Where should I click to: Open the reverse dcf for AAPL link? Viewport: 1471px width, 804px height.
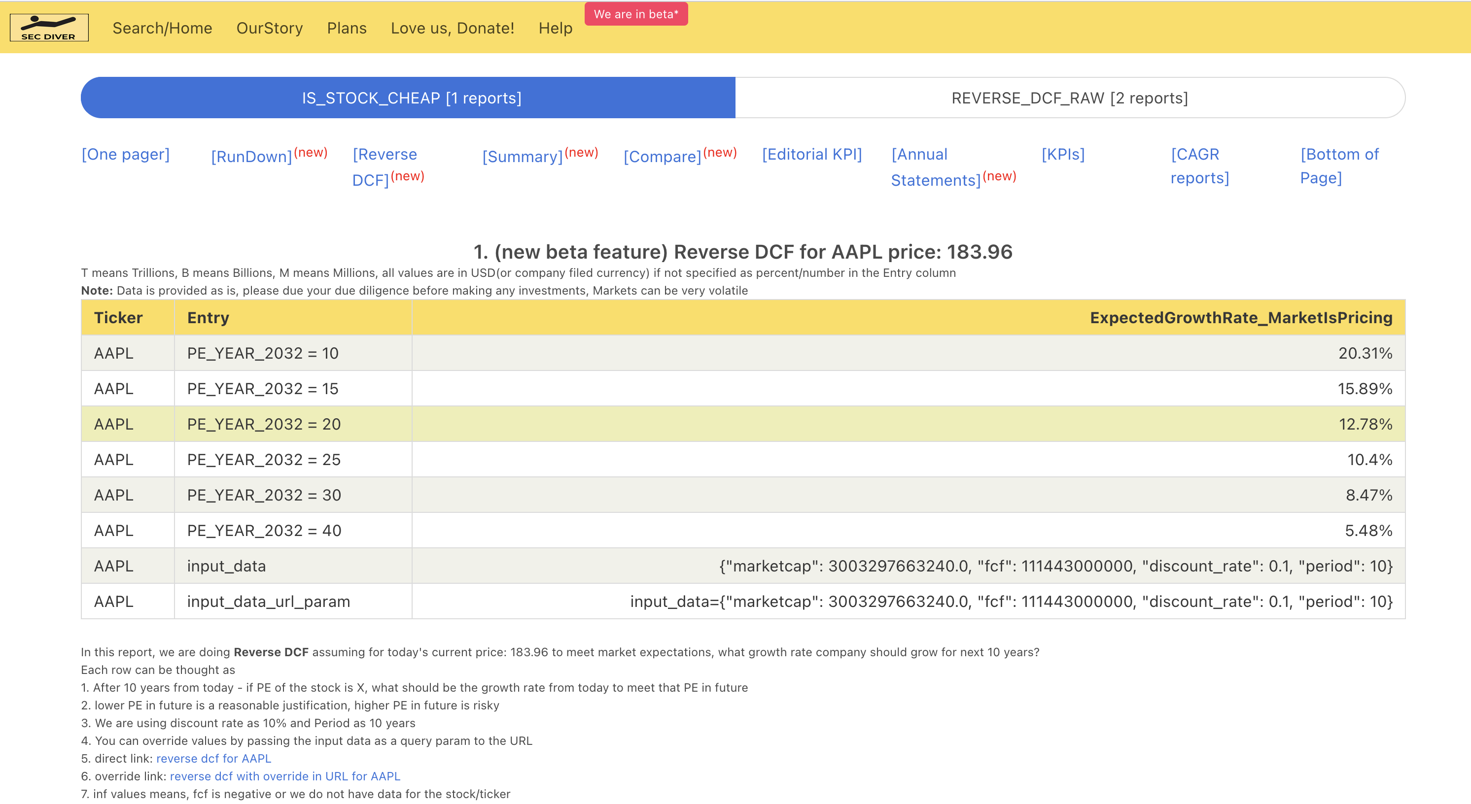[213, 758]
